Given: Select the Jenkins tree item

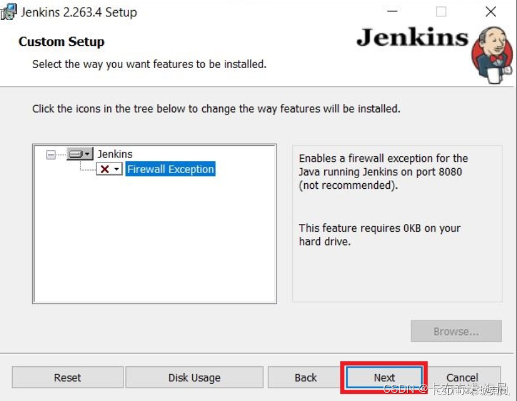Looking at the screenshot, I should click(x=115, y=154).
